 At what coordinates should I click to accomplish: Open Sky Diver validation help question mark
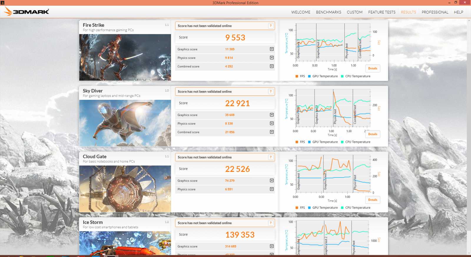[x=271, y=92]
